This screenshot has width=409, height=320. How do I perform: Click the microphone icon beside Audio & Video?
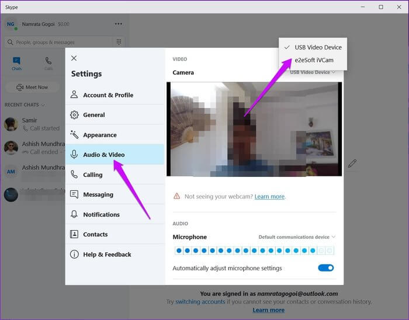click(x=74, y=154)
